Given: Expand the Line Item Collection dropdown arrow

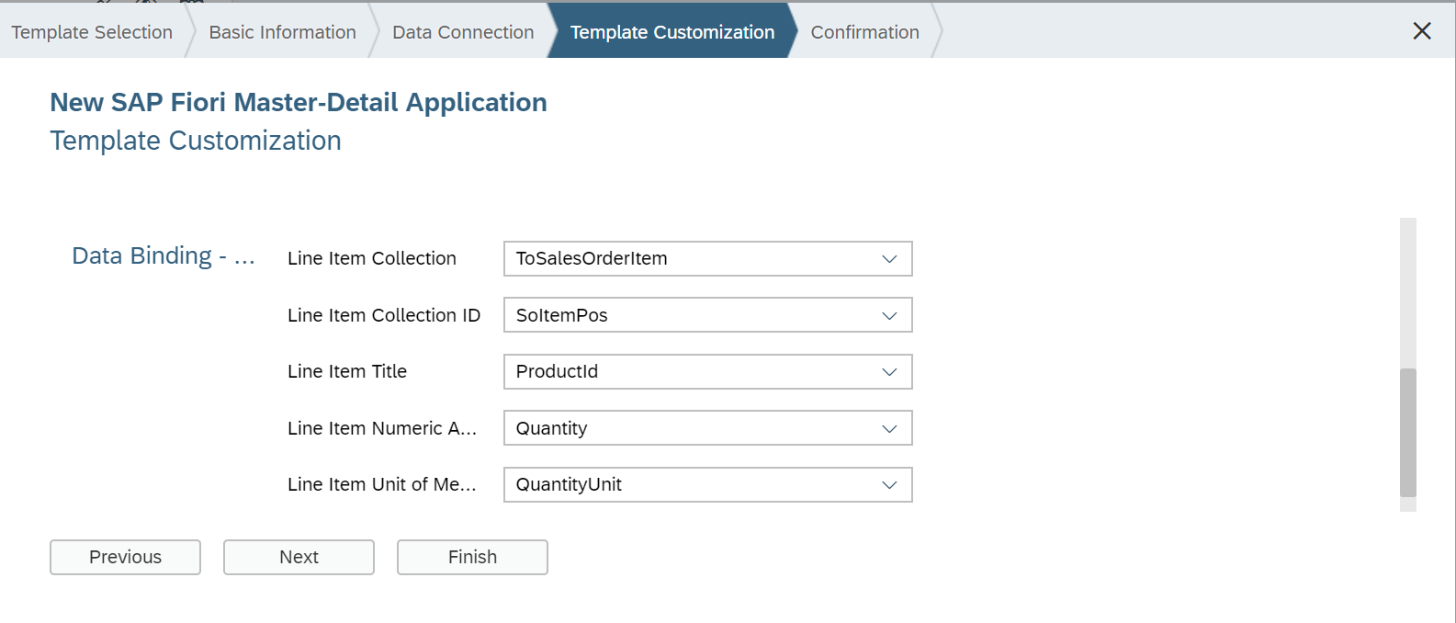Looking at the screenshot, I should pos(889,259).
